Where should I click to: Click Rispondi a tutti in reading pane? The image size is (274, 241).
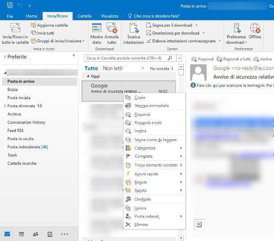pos(234,59)
